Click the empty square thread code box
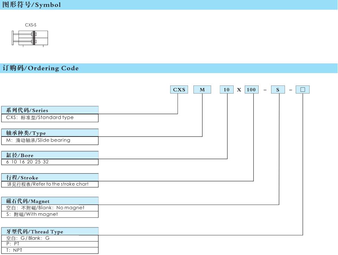 (302, 90)
